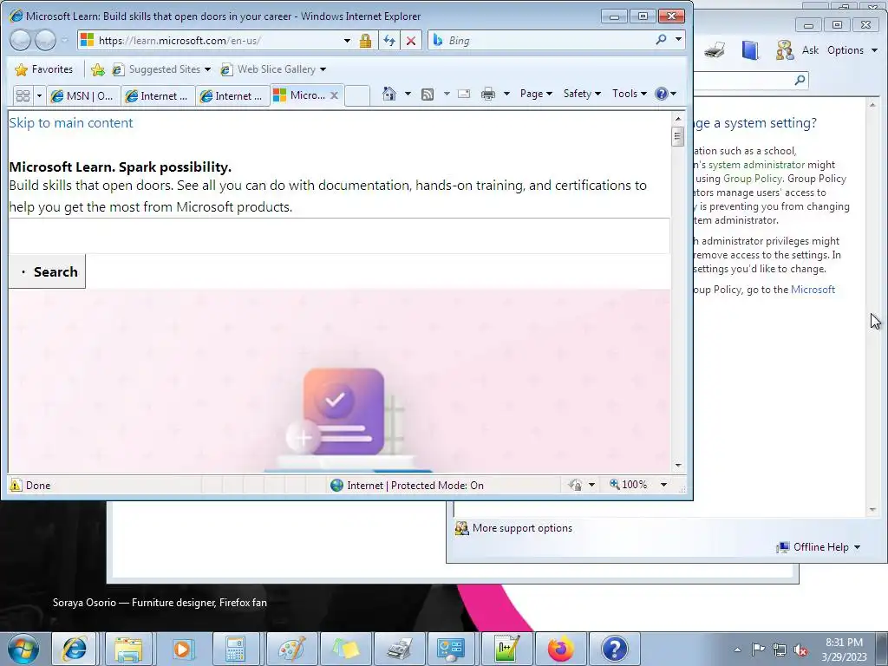
Task: Switch to the MSN tab
Action: click(x=84, y=95)
